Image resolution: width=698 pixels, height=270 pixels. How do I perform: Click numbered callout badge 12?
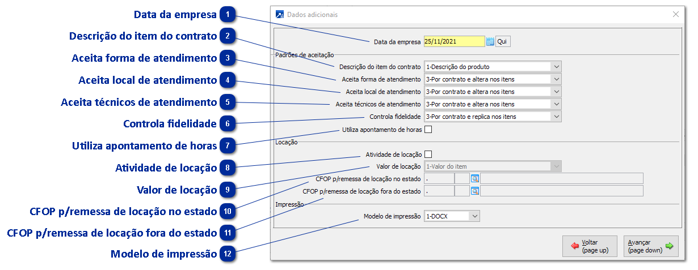(228, 254)
